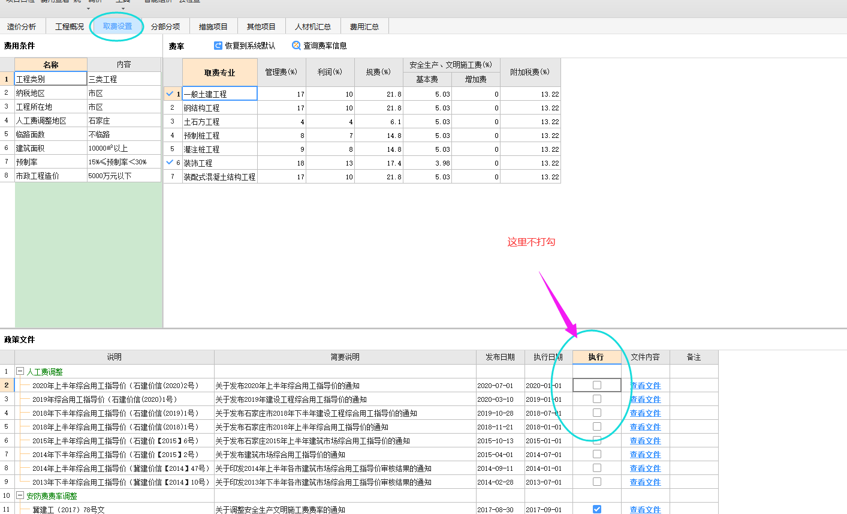Check 执行 for 2018年上半年综合用工指导价
This screenshot has width=847, height=514.
pos(597,426)
